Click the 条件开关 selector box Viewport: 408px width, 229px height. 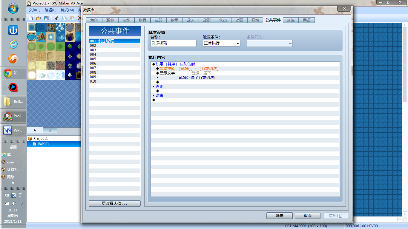[269, 43]
